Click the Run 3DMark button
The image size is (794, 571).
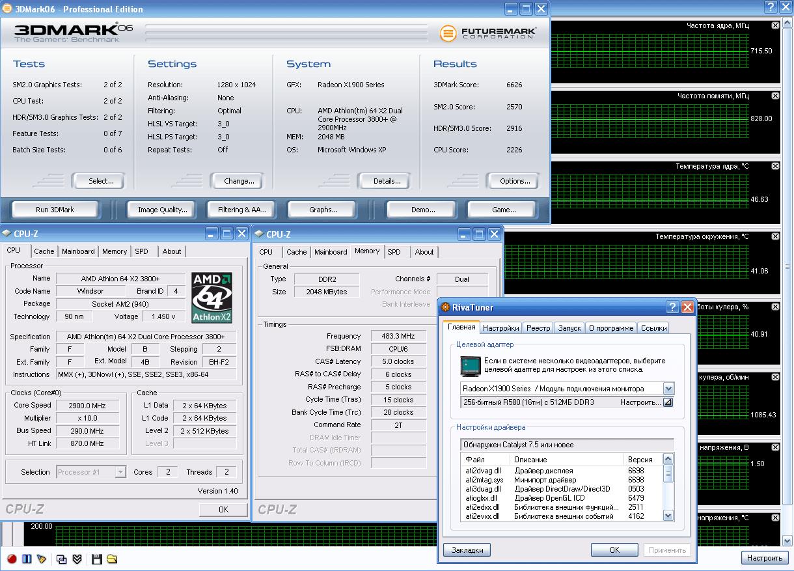coord(55,210)
